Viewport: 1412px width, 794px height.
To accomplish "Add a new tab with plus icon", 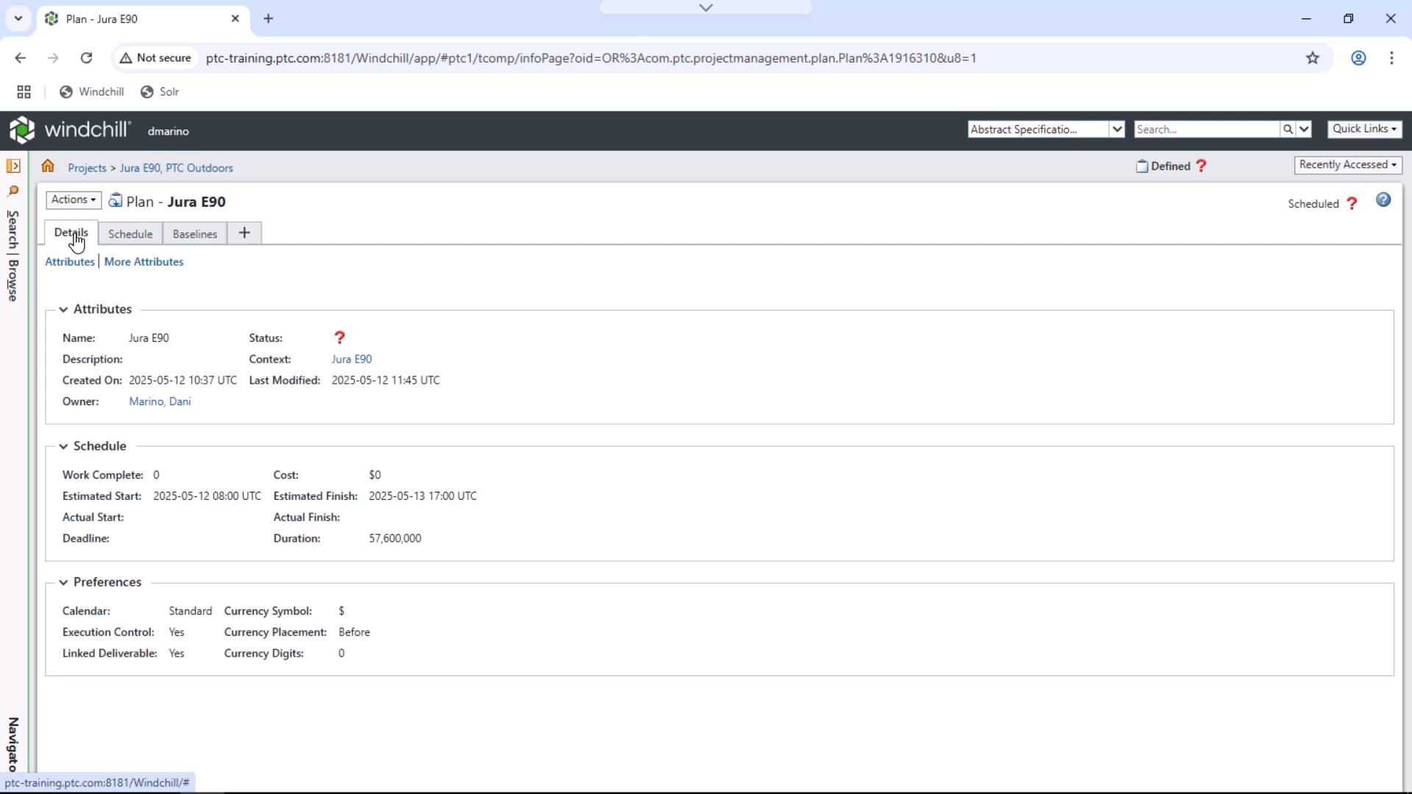I will coord(268,18).
